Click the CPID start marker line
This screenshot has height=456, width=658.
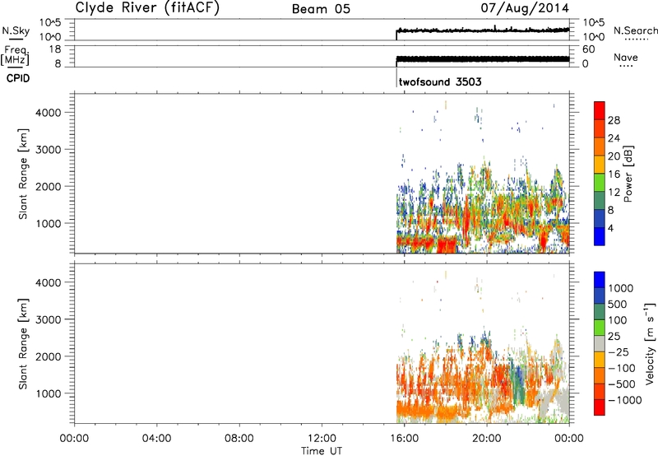point(396,77)
